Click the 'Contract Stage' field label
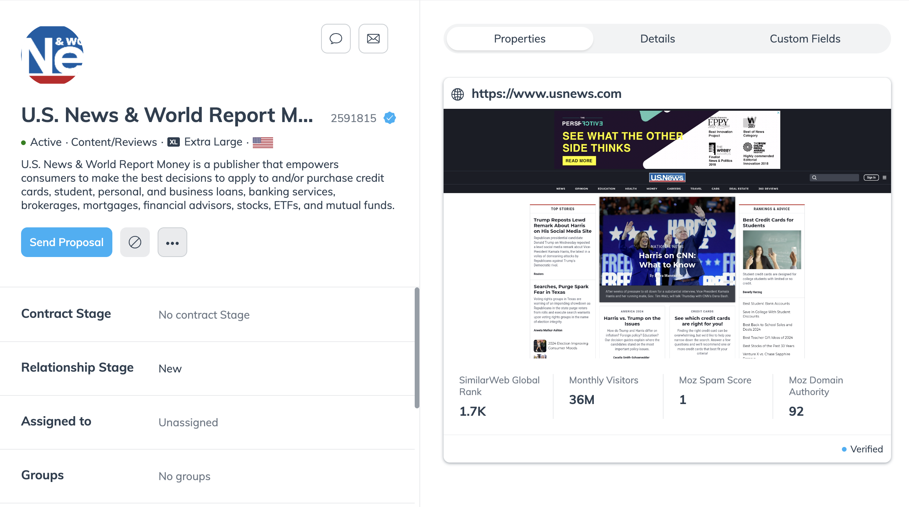Image resolution: width=909 pixels, height=507 pixels. (x=66, y=314)
